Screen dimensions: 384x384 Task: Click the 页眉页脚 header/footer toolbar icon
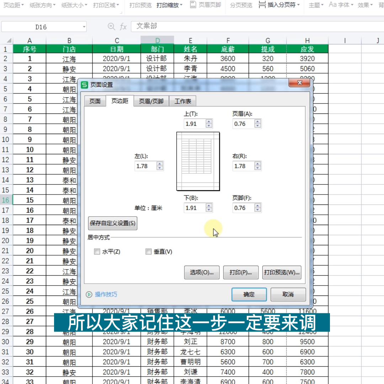(205, 5)
